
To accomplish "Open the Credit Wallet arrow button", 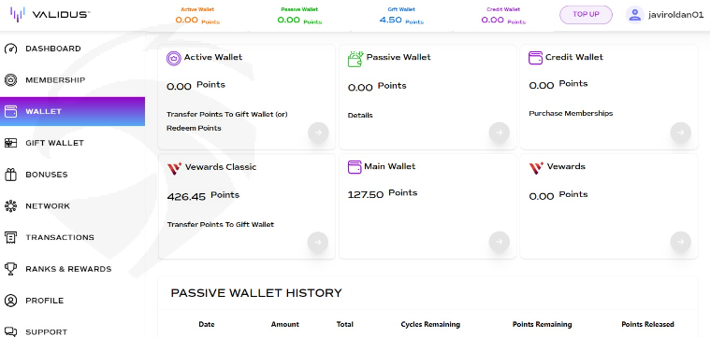I will tap(681, 133).
